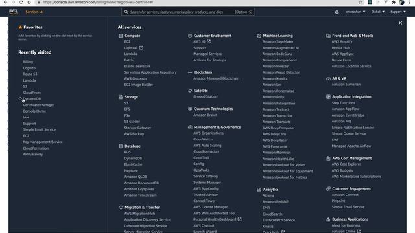Click the browser reload icon
This screenshot has height=233, width=415.
tap(21, 2)
